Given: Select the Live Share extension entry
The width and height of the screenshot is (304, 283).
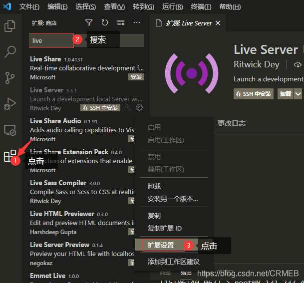Looking at the screenshot, I should [x=87, y=68].
